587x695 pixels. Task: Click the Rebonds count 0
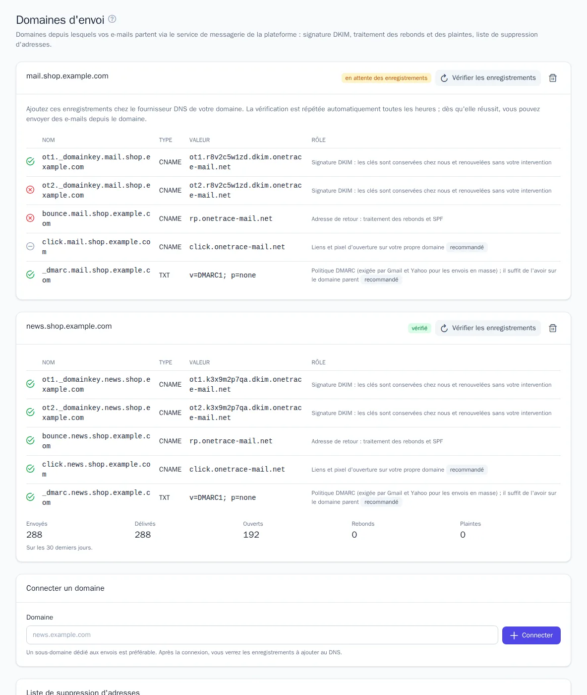[x=354, y=535]
